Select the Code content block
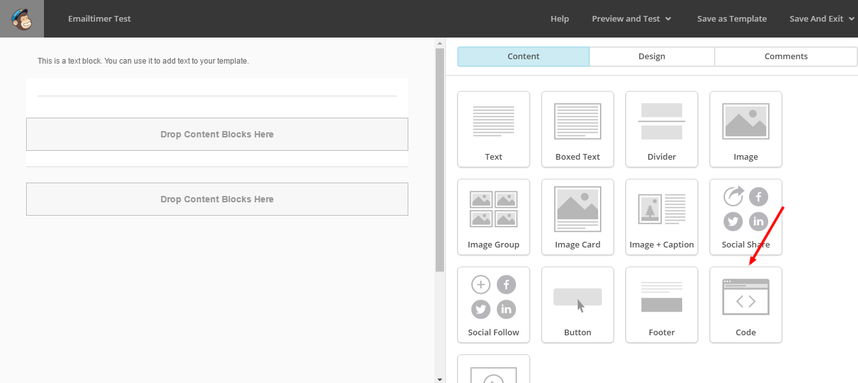This screenshot has width=858, height=383. (746, 305)
